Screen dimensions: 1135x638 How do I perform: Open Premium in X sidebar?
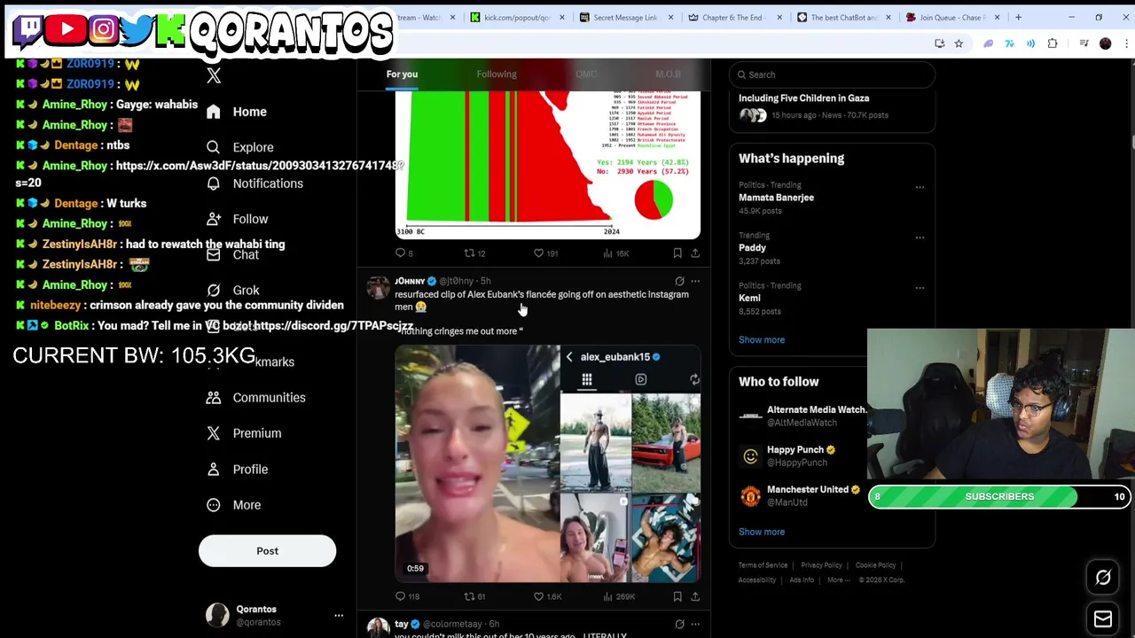(x=243, y=433)
